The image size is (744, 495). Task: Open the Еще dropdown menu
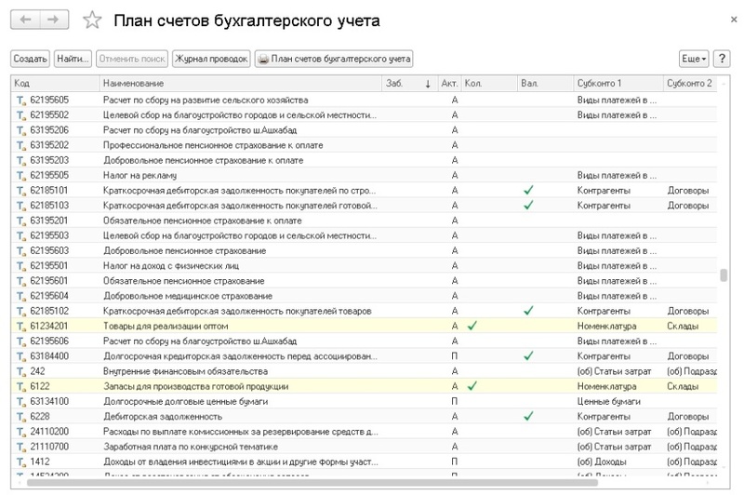click(694, 59)
